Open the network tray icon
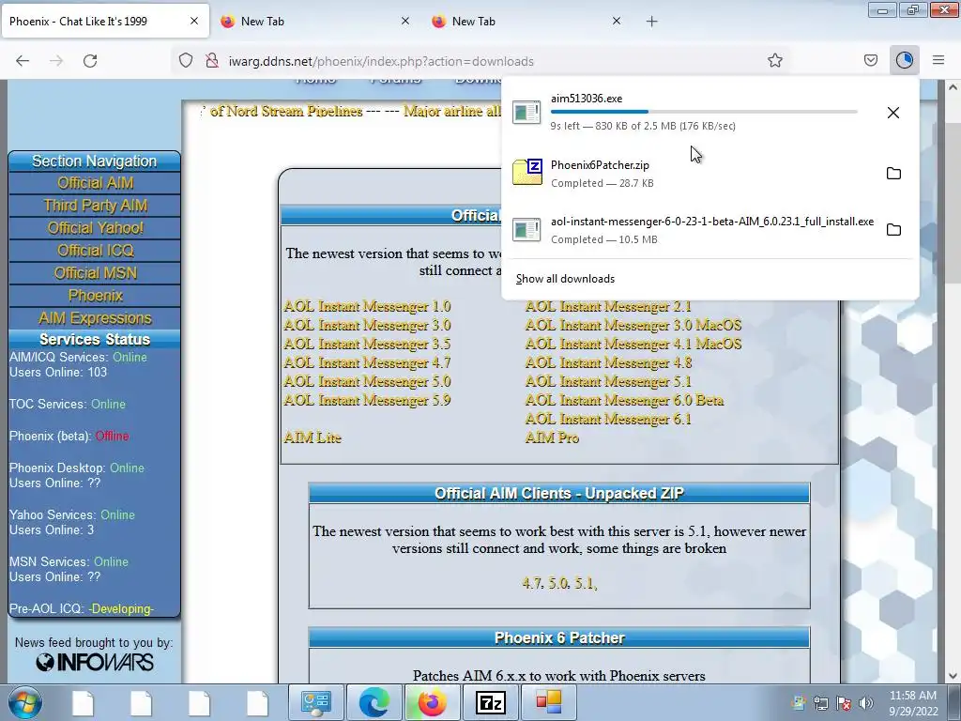 [x=820, y=703]
